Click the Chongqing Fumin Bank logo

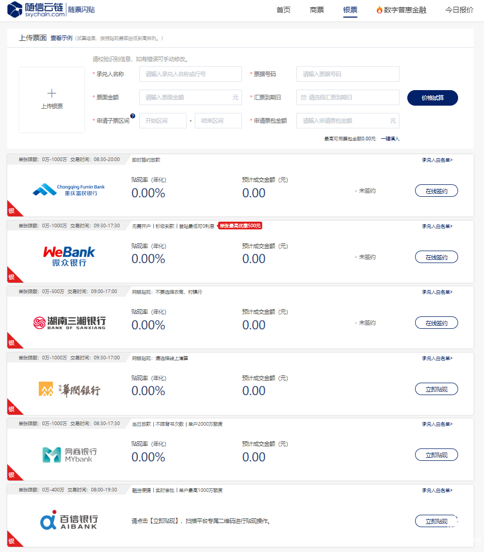point(69,190)
